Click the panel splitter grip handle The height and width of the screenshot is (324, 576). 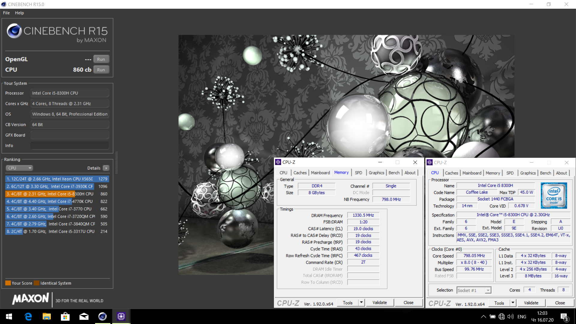pyautogui.click(x=116, y=163)
